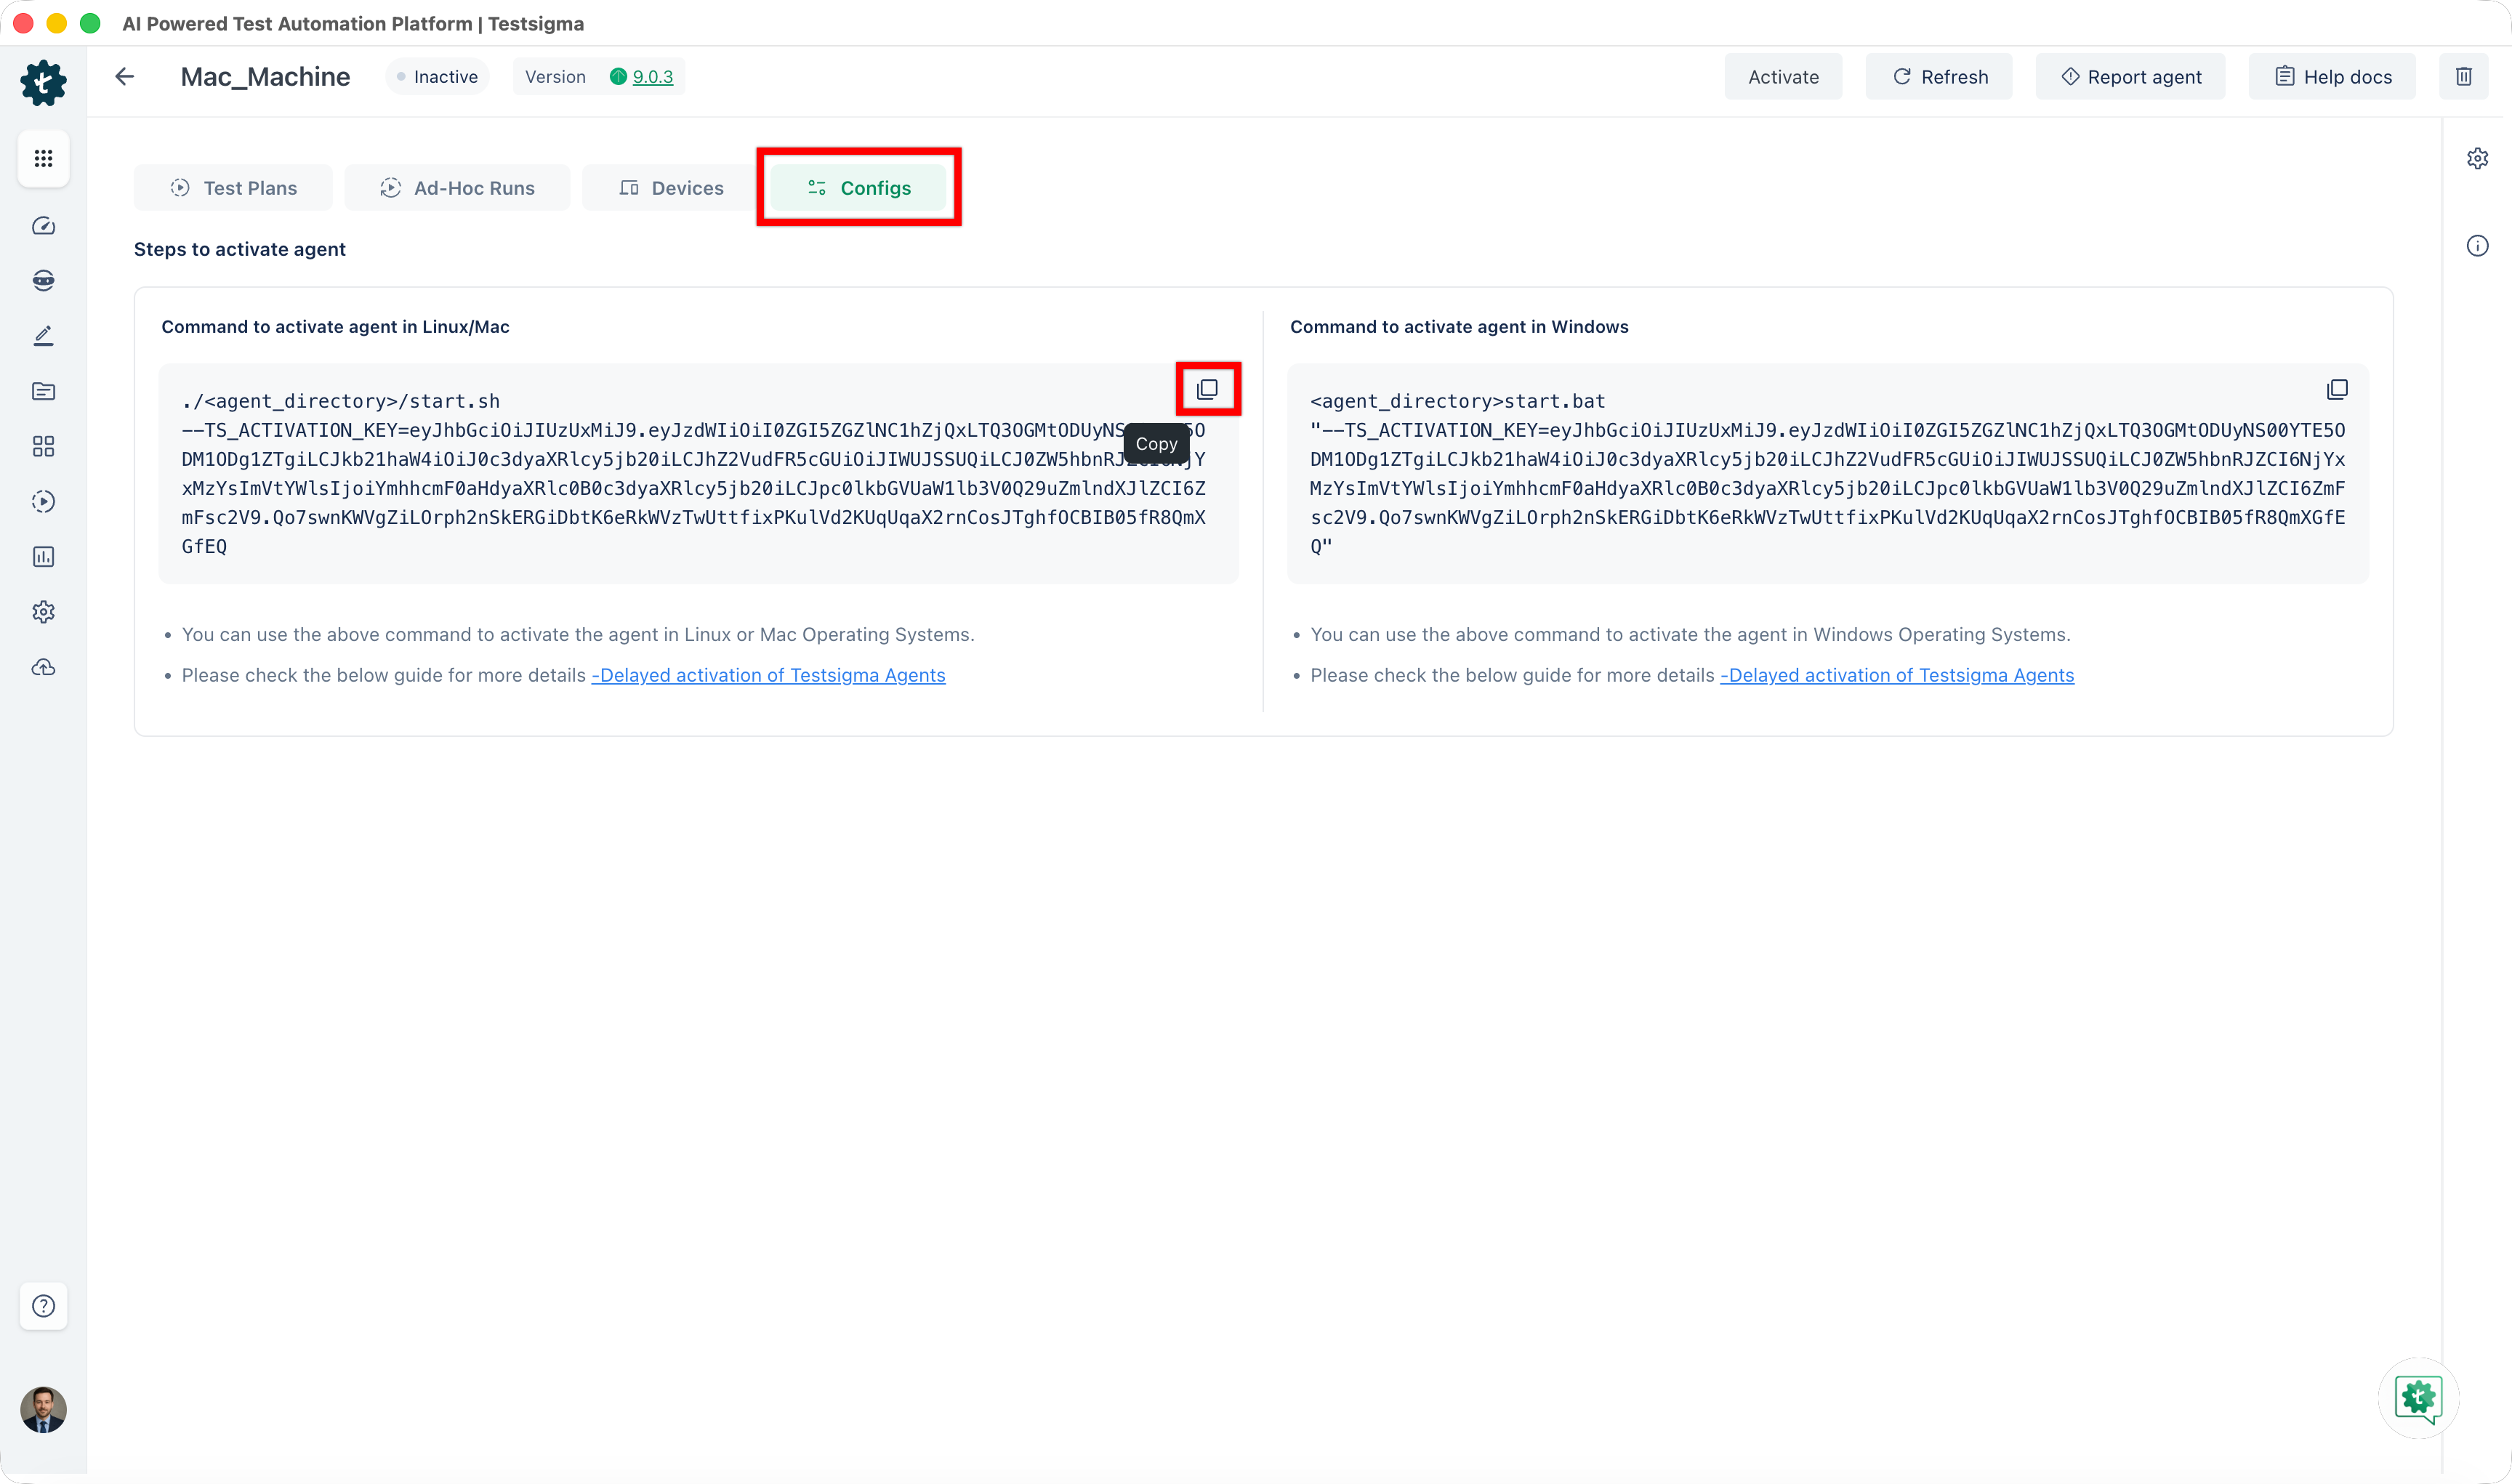The image size is (2512, 1484).
Task: Open the Testsigma chat assistant bubble
Action: point(2418,1398)
